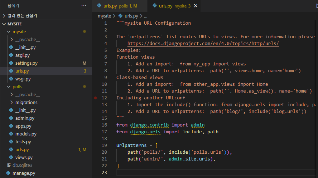Collapse the mysite folder tree
318x178 pixels.
click(9, 31)
